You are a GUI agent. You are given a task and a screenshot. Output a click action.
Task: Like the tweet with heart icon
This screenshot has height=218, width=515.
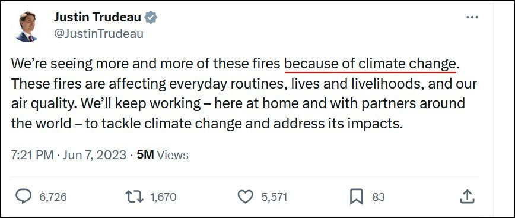point(246,197)
